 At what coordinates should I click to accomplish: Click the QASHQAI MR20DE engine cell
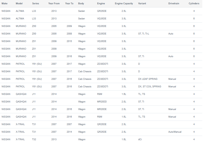[x=102, y=109]
